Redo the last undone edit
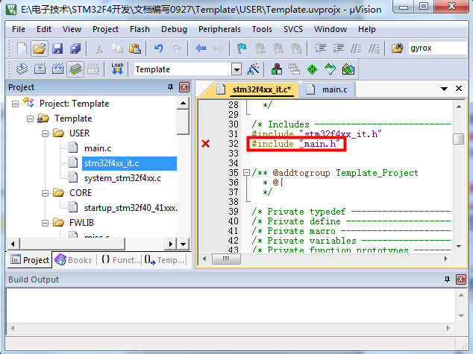Image resolution: width=473 pixels, height=354 pixels. [177, 48]
